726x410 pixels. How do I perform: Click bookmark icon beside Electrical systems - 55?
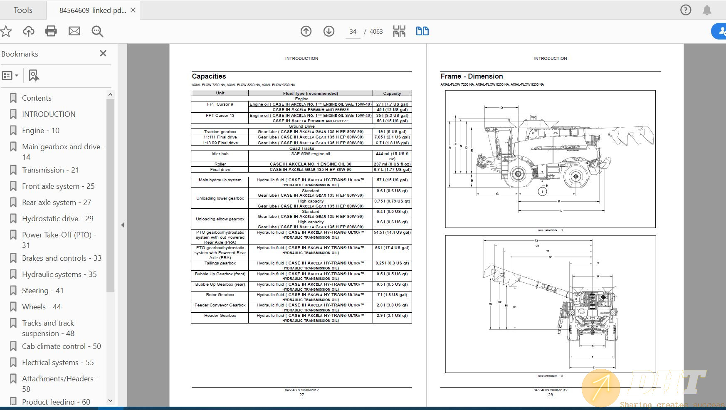(13, 363)
